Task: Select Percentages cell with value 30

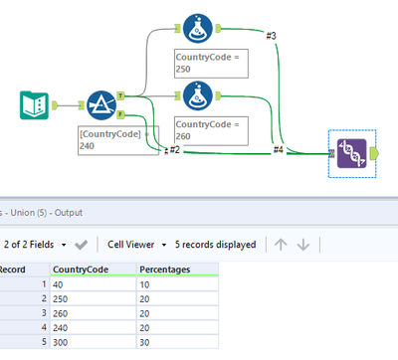Action: pyautogui.click(x=177, y=342)
